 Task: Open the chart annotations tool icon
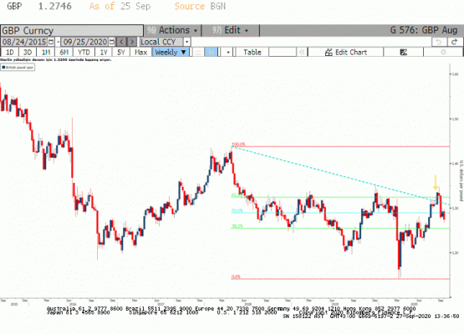pos(403,53)
